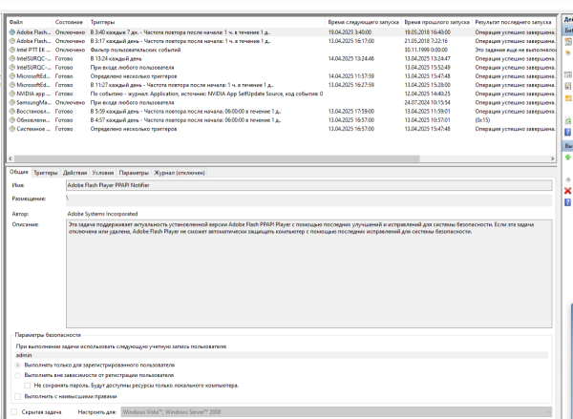Image resolution: width=573 pixels, height=419 pixels.
Task: Open the Общие tab
Action: click(x=19, y=172)
